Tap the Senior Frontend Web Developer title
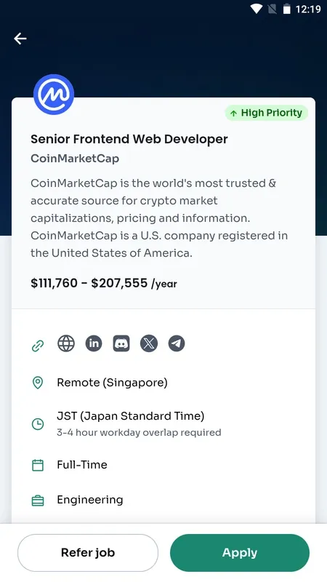The width and height of the screenshot is (327, 582). click(129, 139)
